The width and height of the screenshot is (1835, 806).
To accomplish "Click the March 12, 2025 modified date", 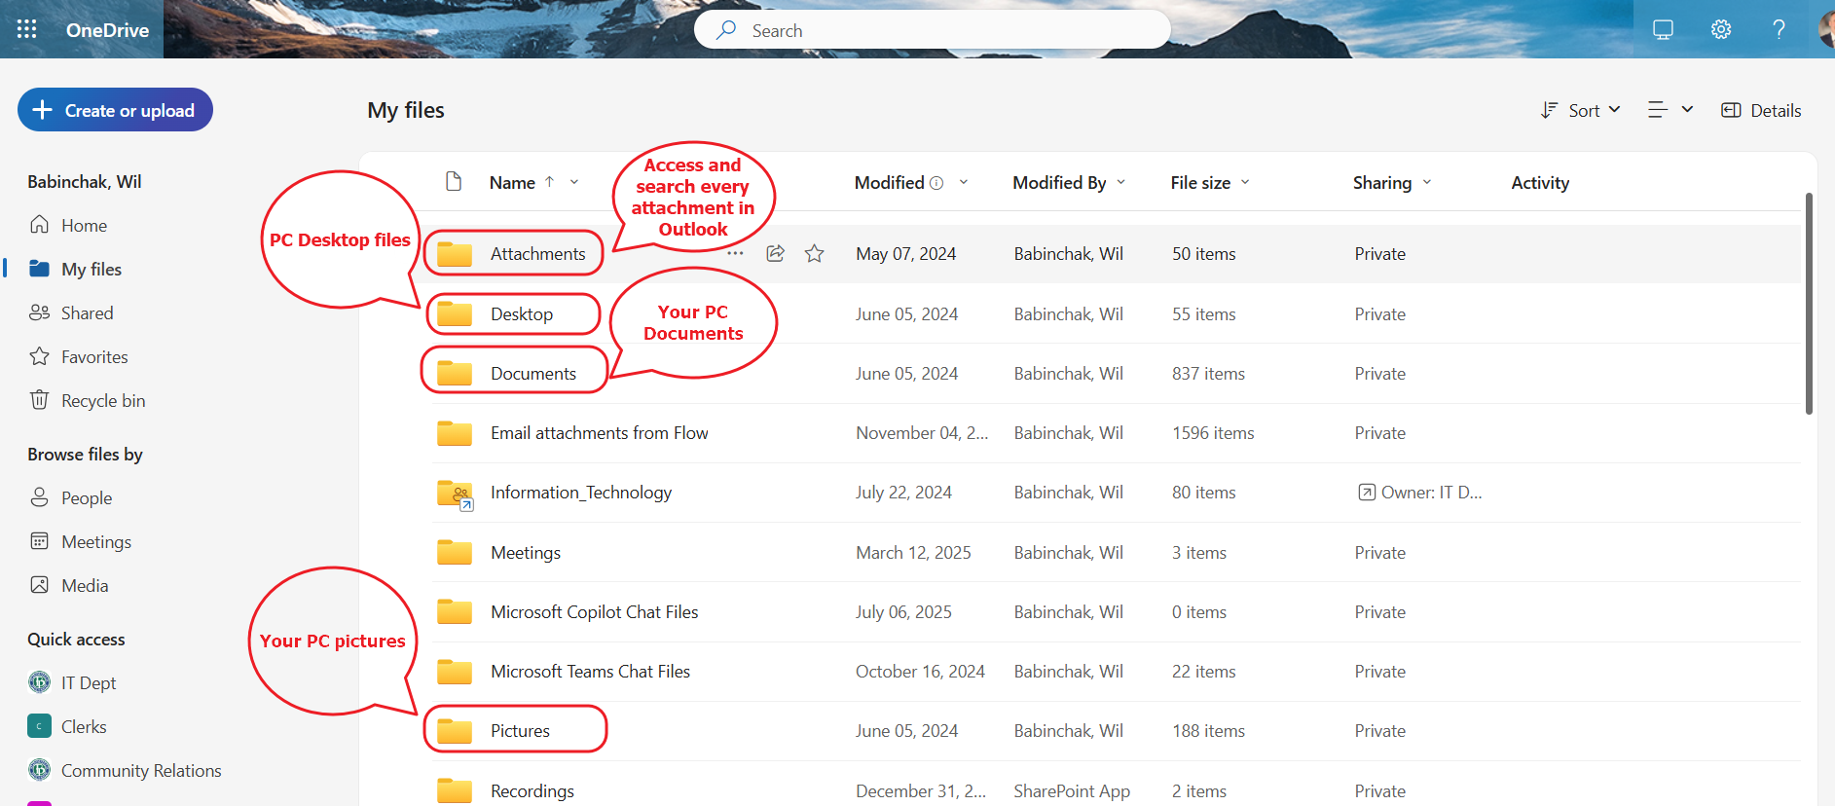I will click(x=913, y=552).
